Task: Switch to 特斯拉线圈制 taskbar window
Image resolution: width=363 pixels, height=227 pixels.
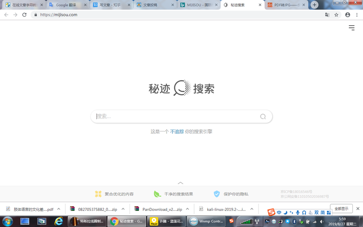Action: pos(87,221)
